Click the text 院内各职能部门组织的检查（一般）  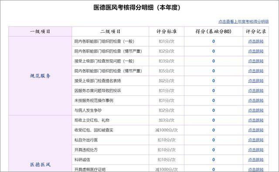(104, 41)
